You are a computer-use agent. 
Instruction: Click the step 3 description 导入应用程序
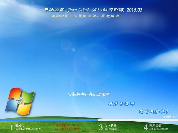point(111,129)
